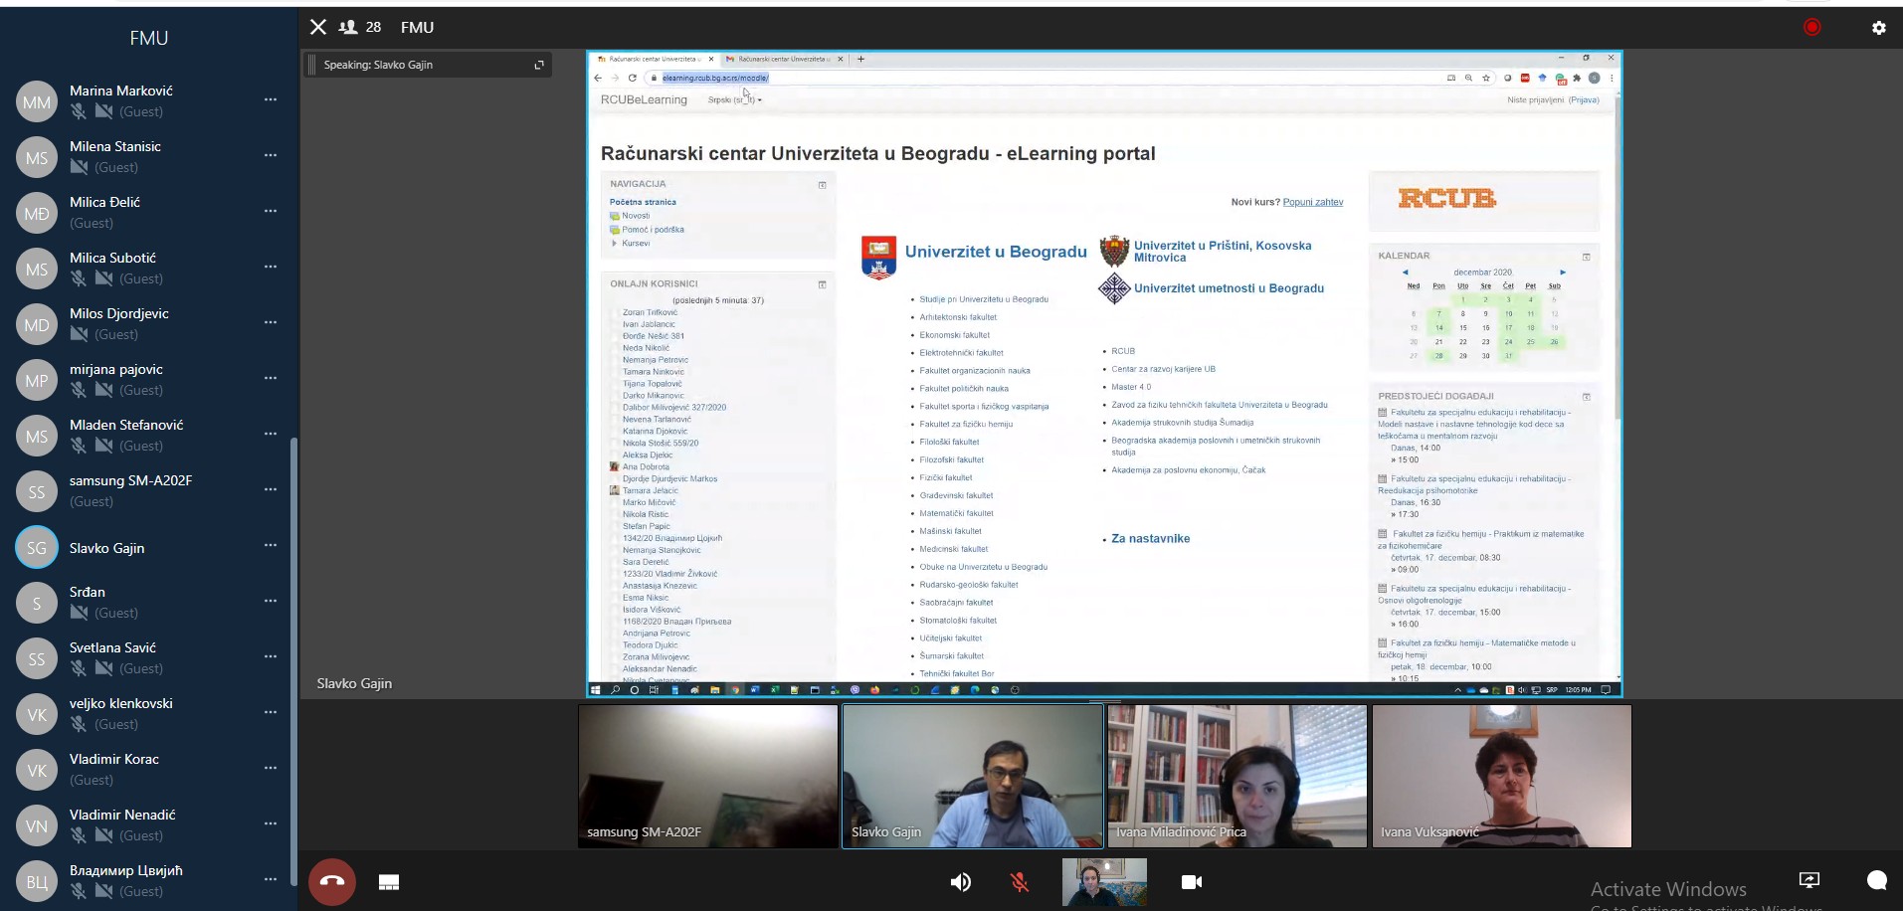Viewport: 1903px width, 911px height.
Task: Select the SG avatar of Slavko Gajin
Action: (x=37, y=547)
